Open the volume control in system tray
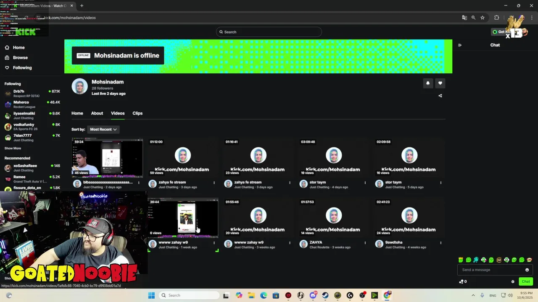The height and width of the screenshot is (302, 538). [510, 295]
